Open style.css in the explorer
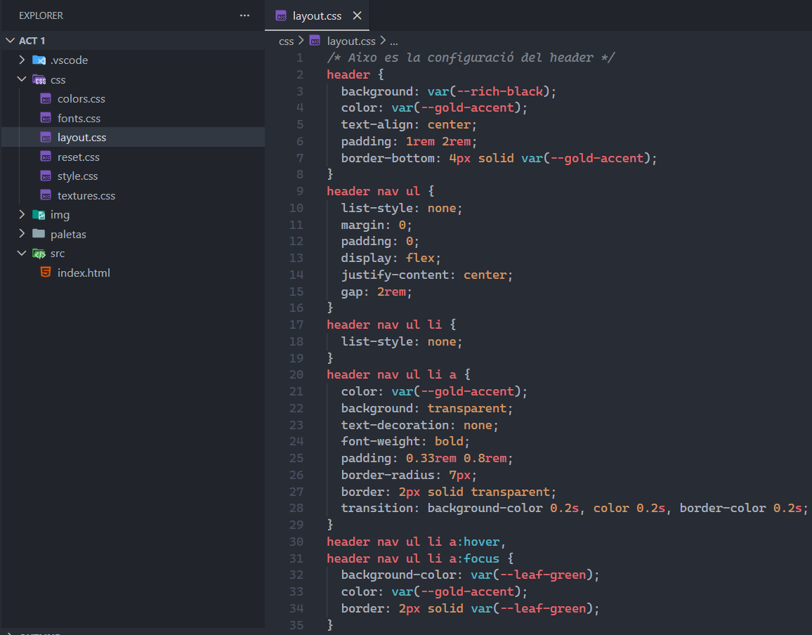This screenshot has width=812, height=635. tap(77, 176)
